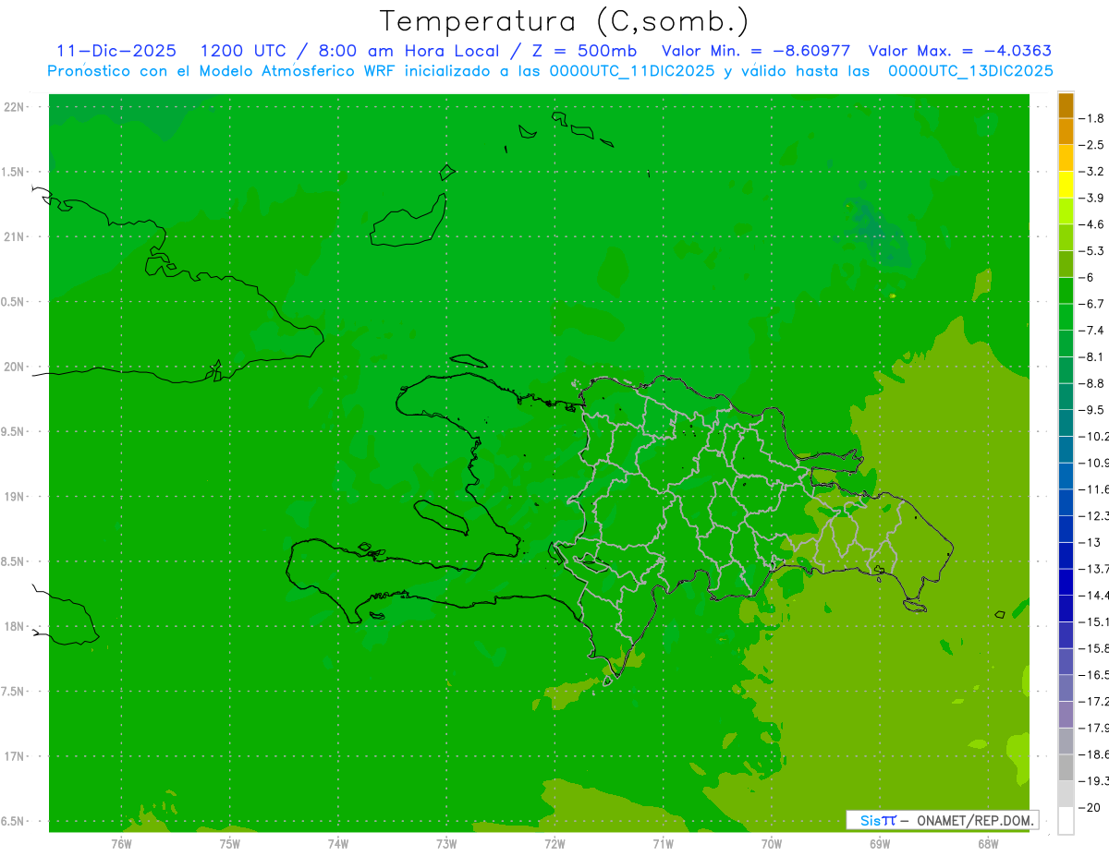Screen dimensions: 1109x856
Task: Click the '-13' color scale value
Action: [1090, 542]
